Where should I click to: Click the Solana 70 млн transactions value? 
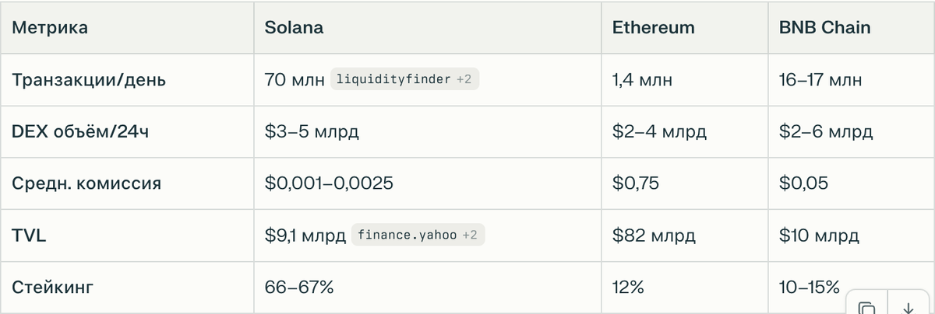[x=294, y=79]
